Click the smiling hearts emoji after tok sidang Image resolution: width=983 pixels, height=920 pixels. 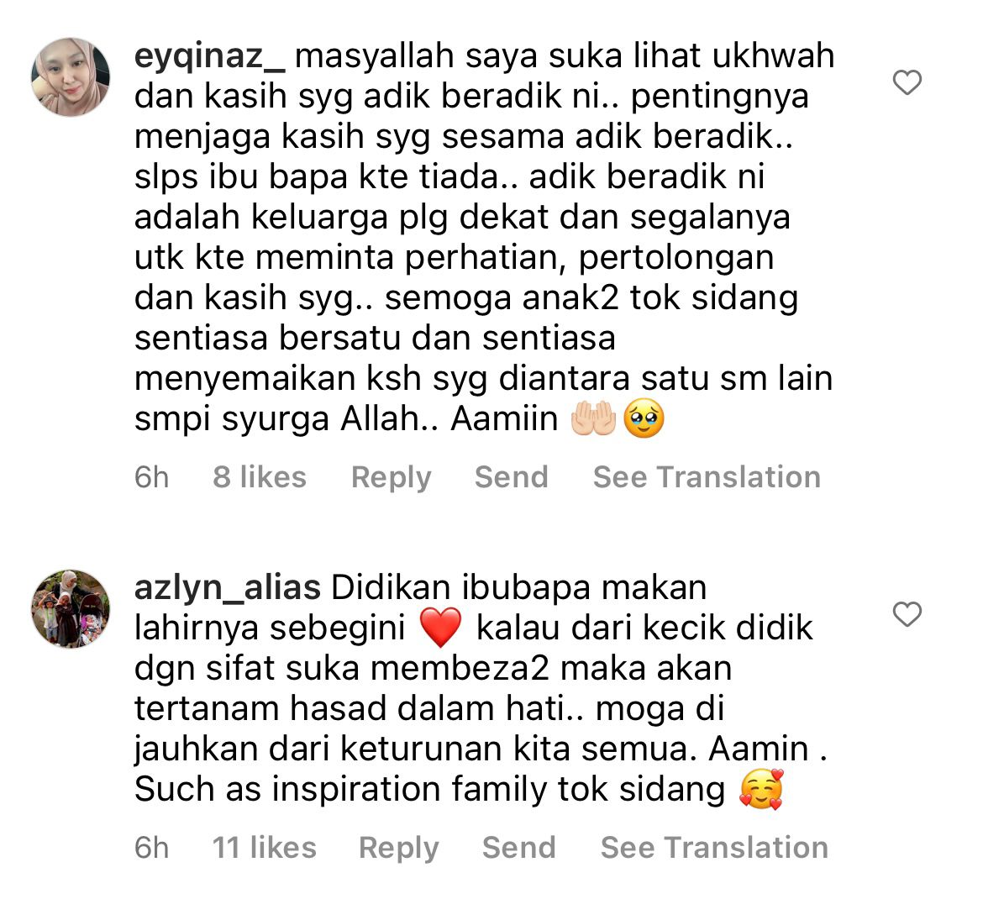[x=762, y=790]
